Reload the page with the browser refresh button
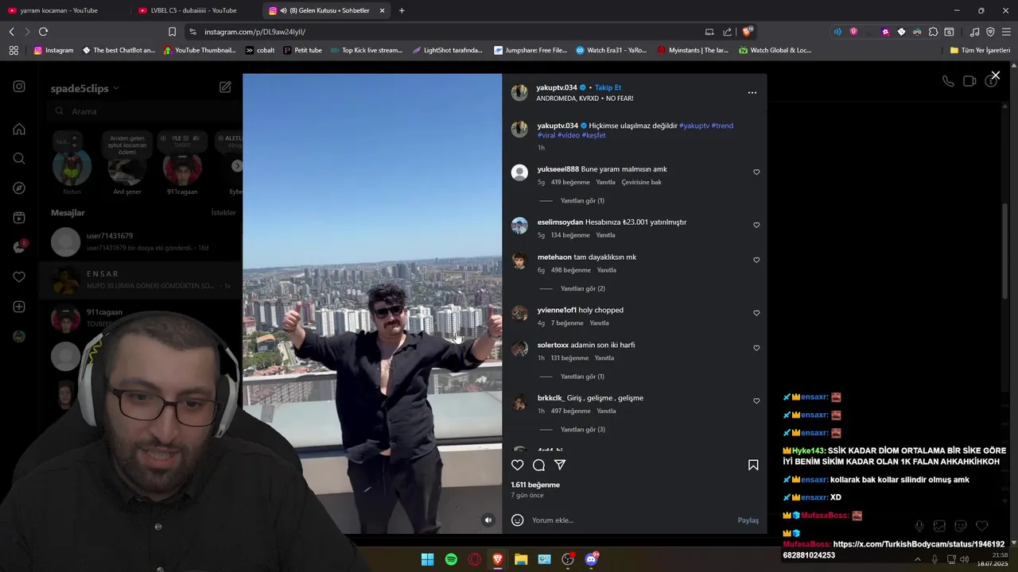The image size is (1018, 572). click(43, 32)
